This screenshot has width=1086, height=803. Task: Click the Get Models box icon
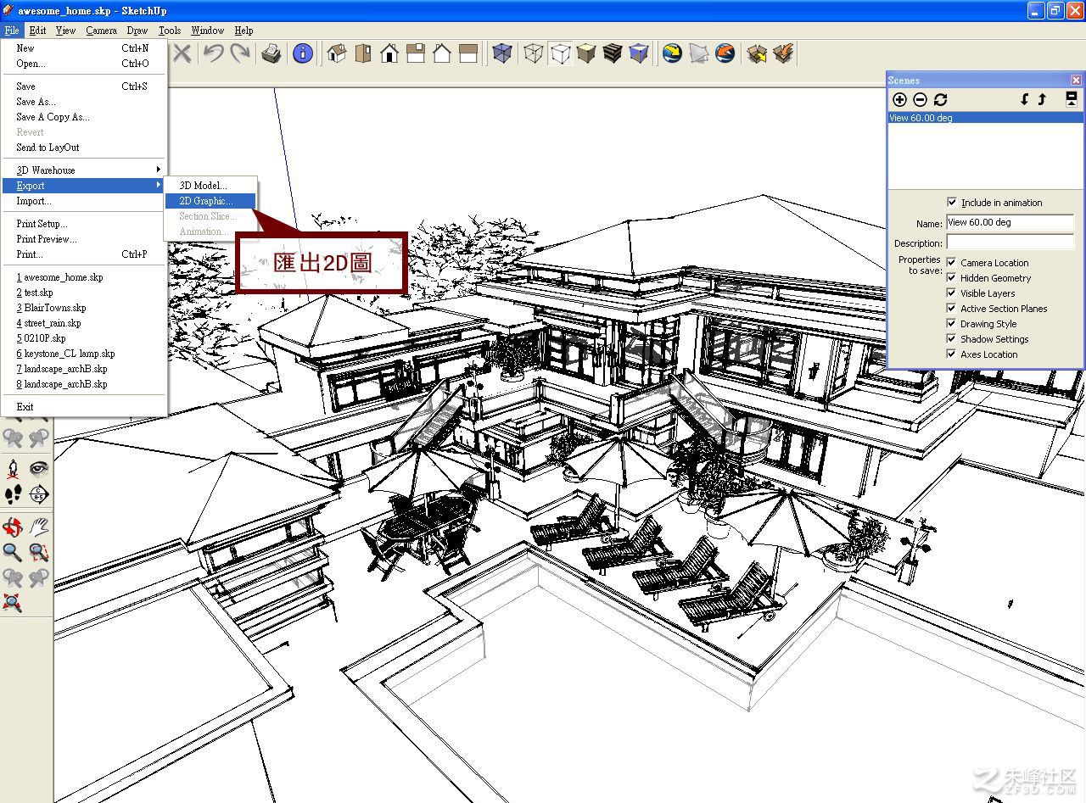click(757, 54)
